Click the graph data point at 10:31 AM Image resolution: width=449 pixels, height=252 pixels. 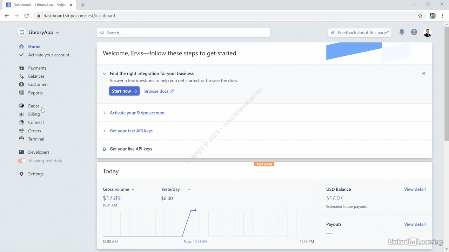tap(195, 210)
